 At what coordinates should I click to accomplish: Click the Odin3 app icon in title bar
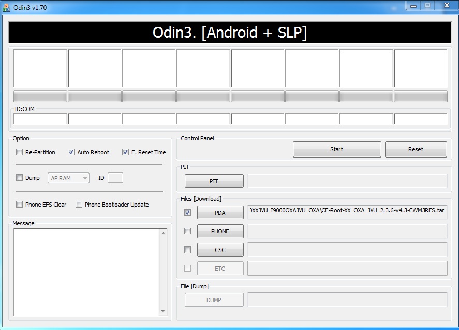6,8
